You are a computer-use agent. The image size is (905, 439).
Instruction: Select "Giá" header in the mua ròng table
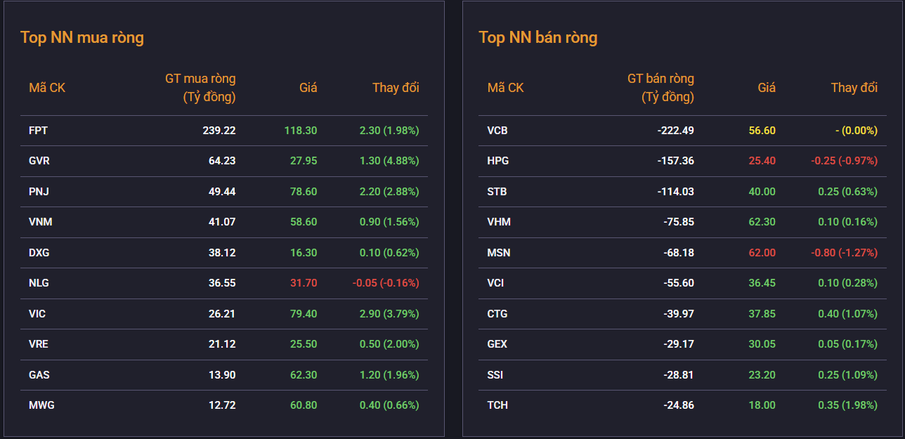308,88
